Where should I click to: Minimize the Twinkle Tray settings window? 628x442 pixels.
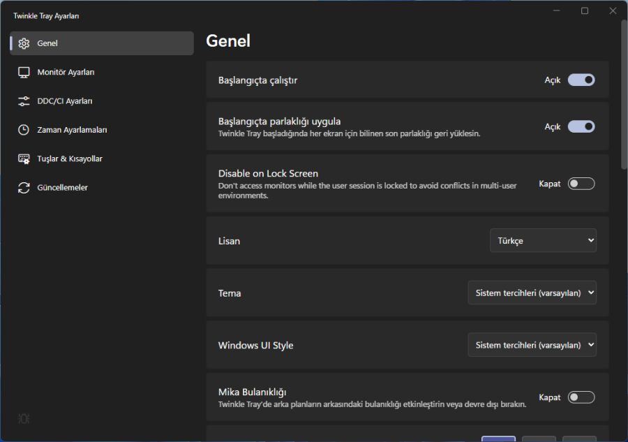(x=556, y=10)
